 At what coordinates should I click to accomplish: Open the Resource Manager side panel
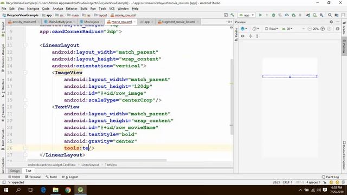[3, 57]
